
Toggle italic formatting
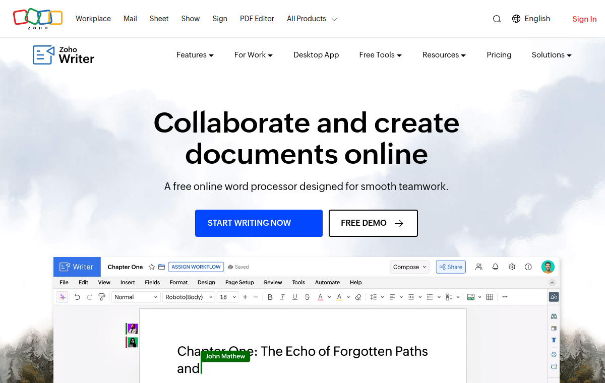point(282,297)
